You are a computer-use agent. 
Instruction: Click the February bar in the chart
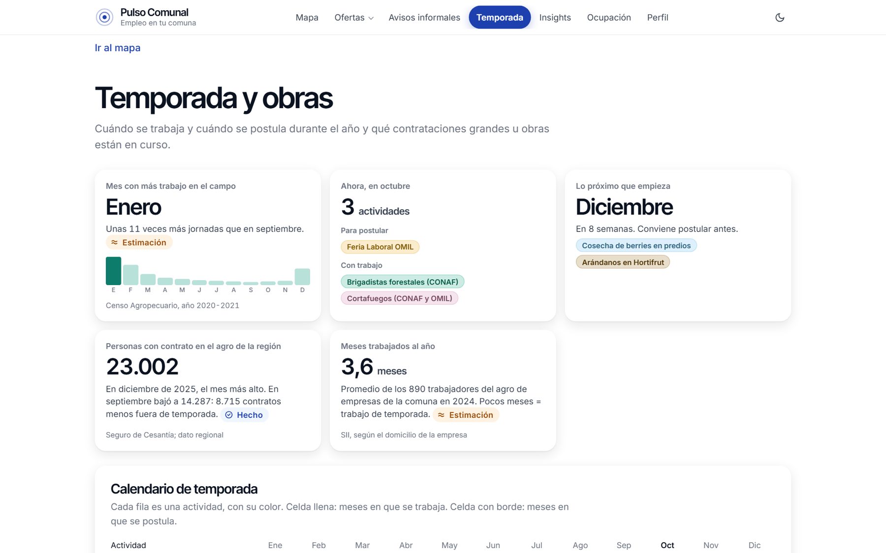130,275
